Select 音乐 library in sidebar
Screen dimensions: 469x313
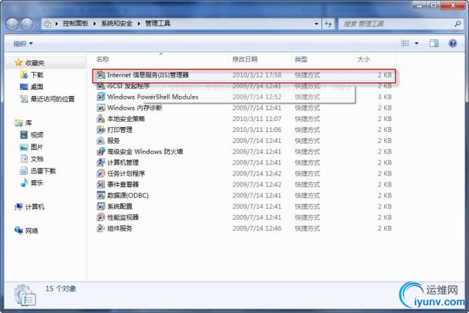pos(32,183)
